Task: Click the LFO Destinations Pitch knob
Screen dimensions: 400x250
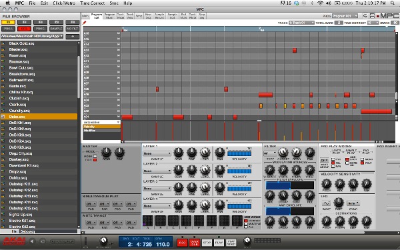Action: pyautogui.click(x=327, y=221)
